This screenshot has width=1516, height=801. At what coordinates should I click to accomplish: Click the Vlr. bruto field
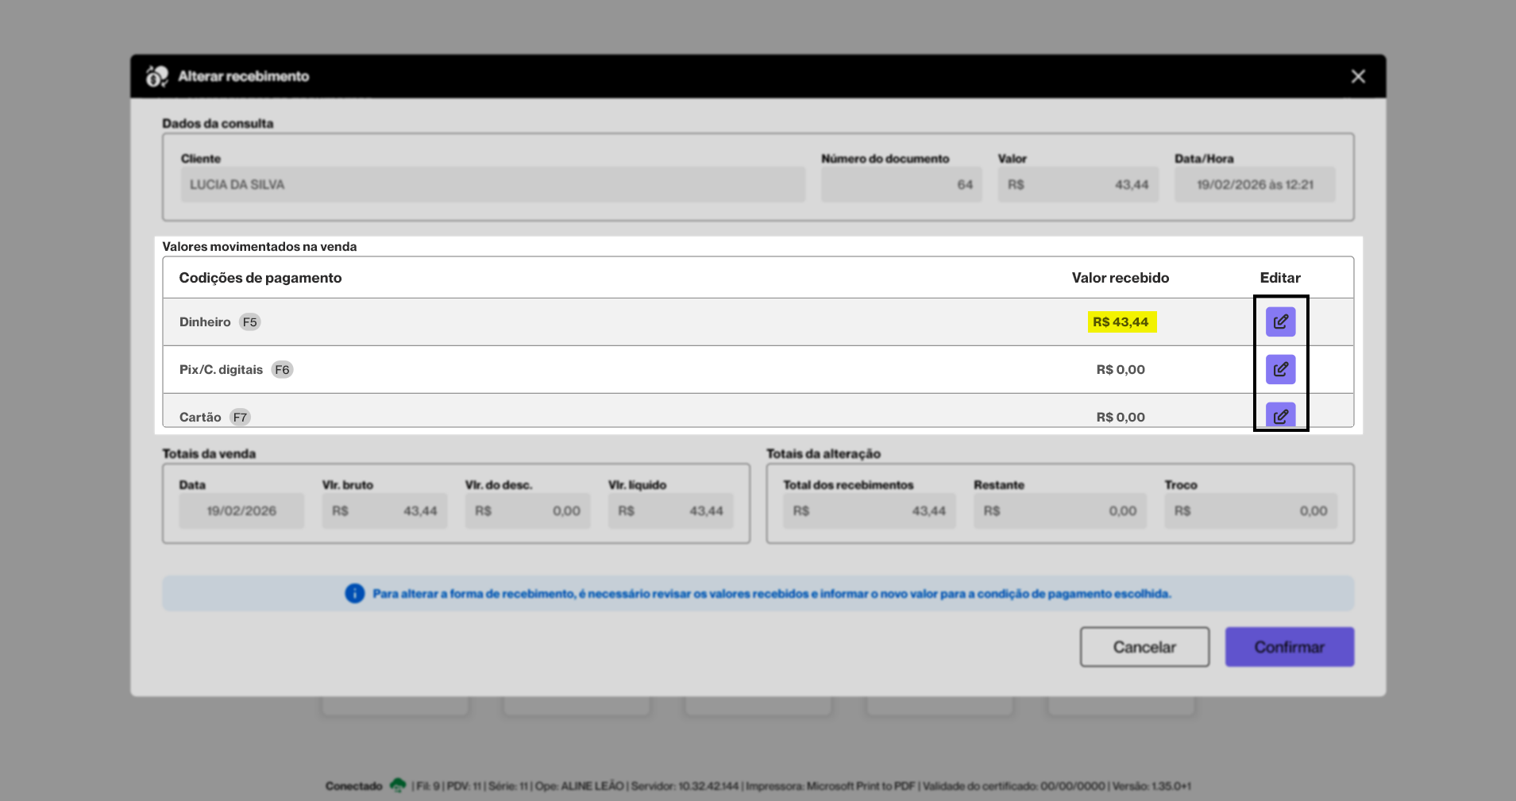point(384,511)
